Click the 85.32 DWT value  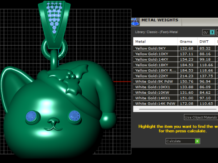click(205, 48)
